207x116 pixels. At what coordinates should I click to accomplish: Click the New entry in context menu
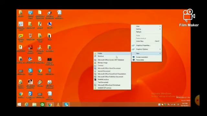147,53
